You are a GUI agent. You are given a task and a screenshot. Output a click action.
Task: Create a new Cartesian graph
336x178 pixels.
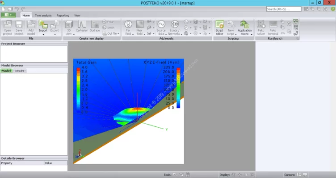pyautogui.click(x=82, y=26)
